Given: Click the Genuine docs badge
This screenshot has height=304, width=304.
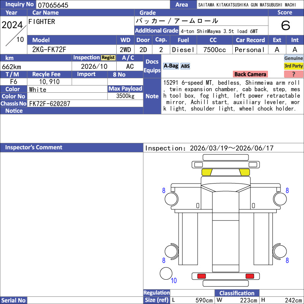Looking at the screenshot, I should pyautogui.click(x=293, y=58).
